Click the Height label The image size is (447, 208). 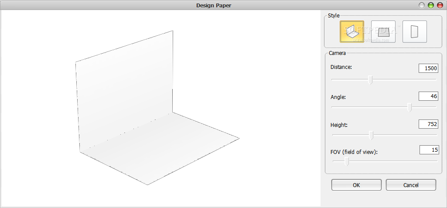click(339, 125)
